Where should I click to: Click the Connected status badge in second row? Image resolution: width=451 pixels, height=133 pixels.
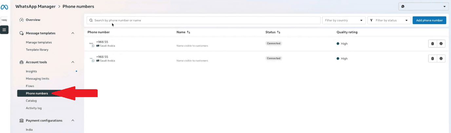tap(274, 58)
